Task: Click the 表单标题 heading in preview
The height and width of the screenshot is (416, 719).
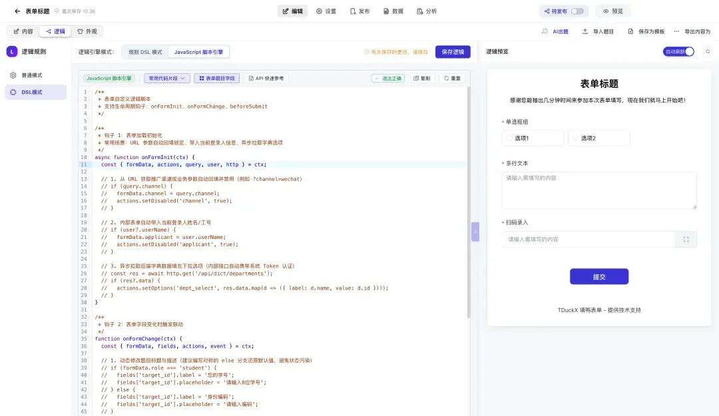Action: click(x=599, y=84)
